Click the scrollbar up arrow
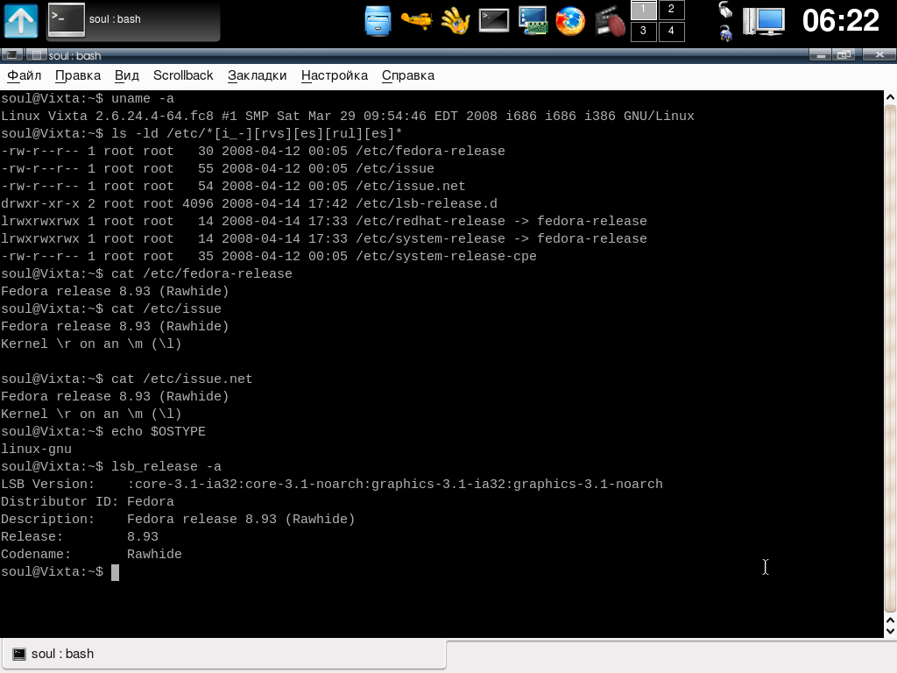Screen dimensions: 897x673 pyautogui.click(x=890, y=97)
